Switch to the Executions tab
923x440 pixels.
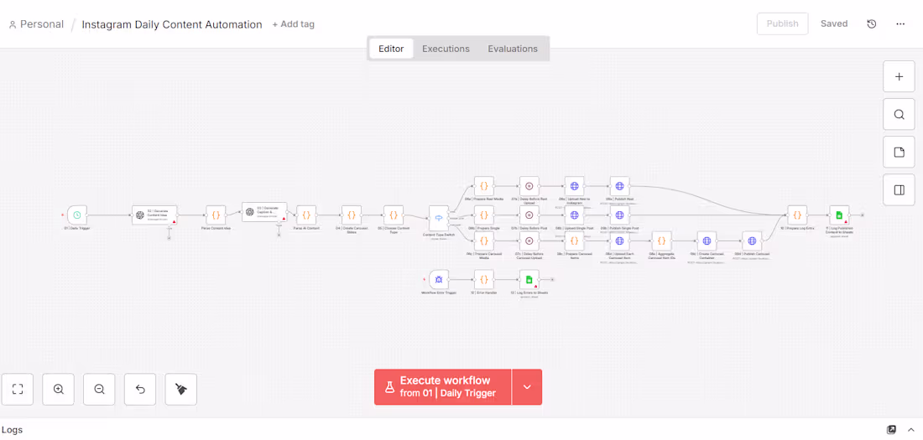click(x=446, y=49)
